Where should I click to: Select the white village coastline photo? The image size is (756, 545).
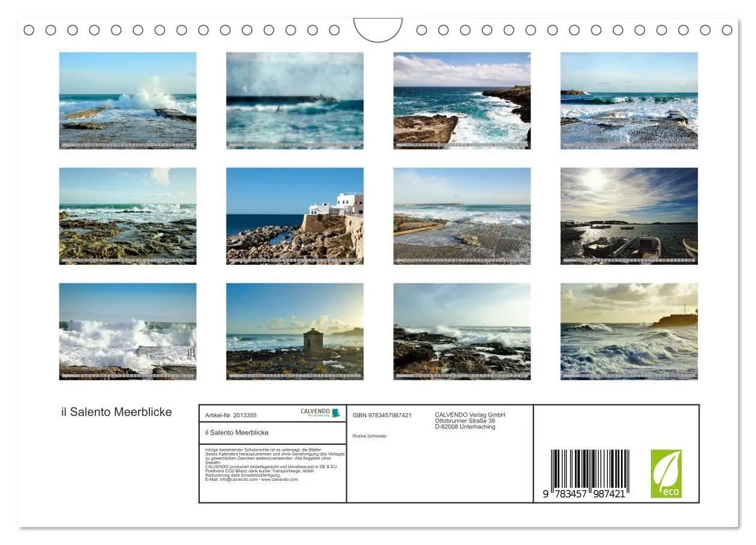pyautogui.click(x=295, y=216)
